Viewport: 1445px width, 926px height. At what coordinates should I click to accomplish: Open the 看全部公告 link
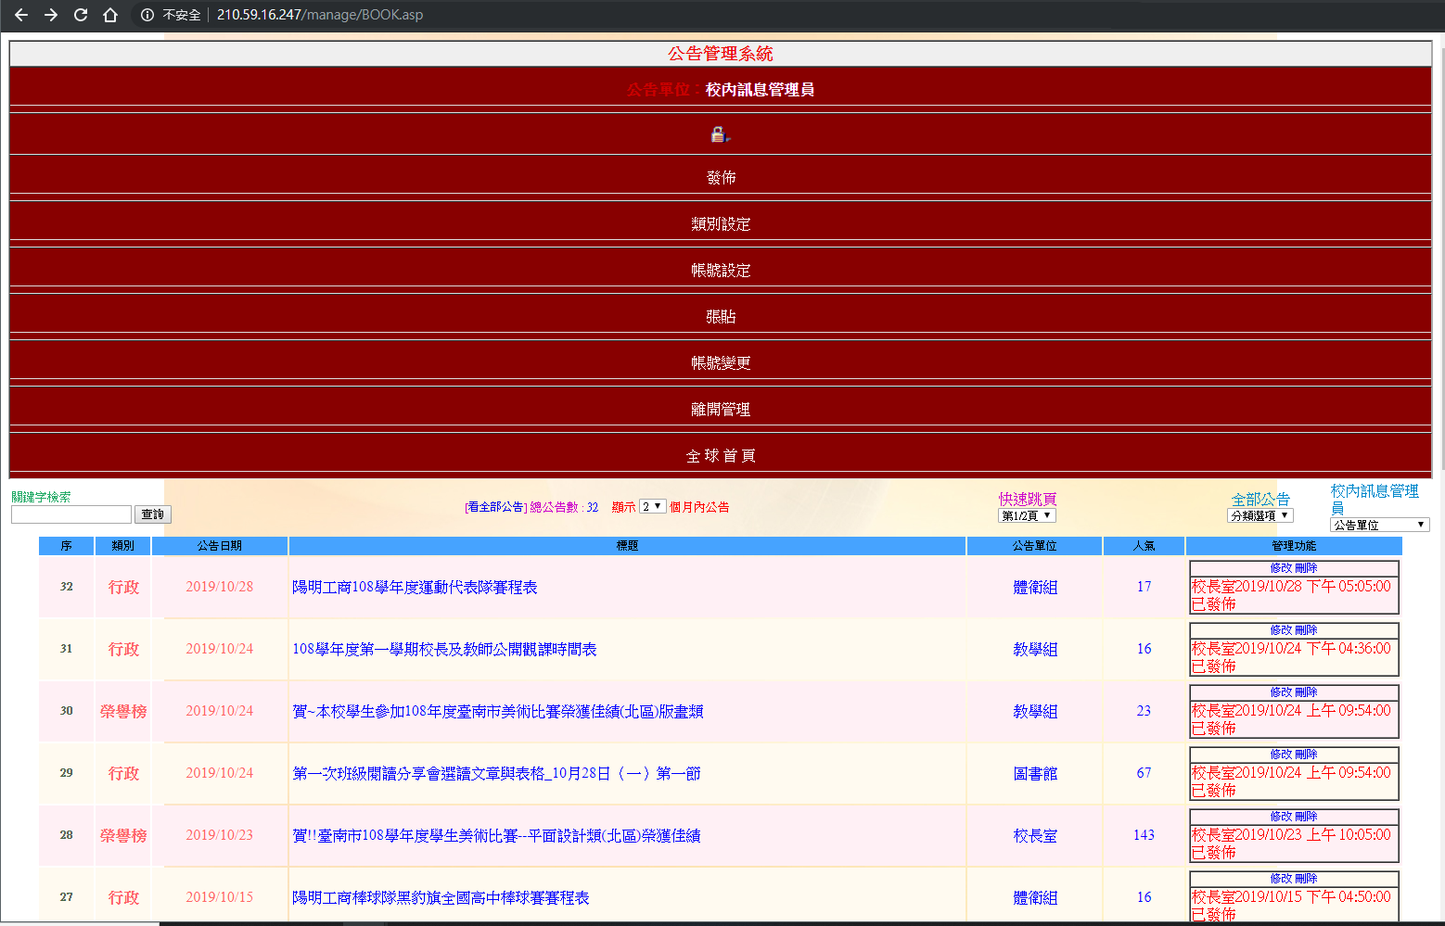tap(496, 507)
